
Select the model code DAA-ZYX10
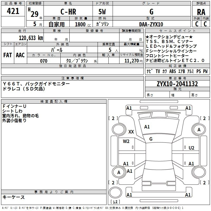[151, 24]
